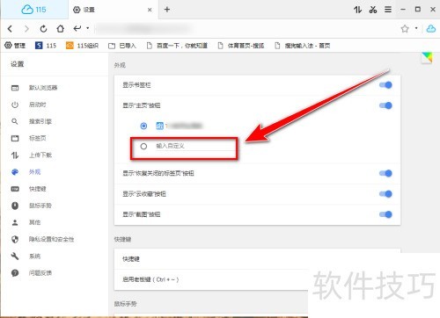440x318 pixels.
Task: Toggle the 显示"截图"按钮 switch
Action: [x=385, y=214]
